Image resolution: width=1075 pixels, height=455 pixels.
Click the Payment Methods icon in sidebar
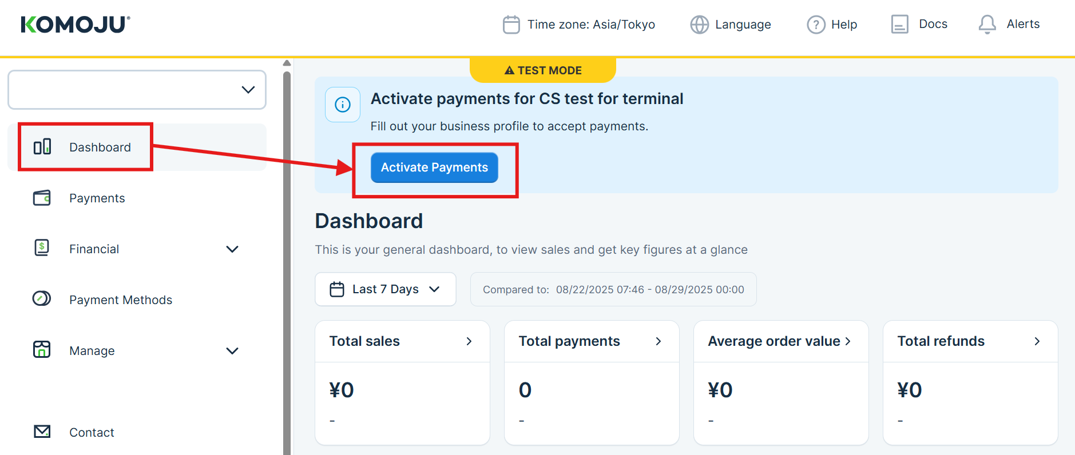coord(42,299)
